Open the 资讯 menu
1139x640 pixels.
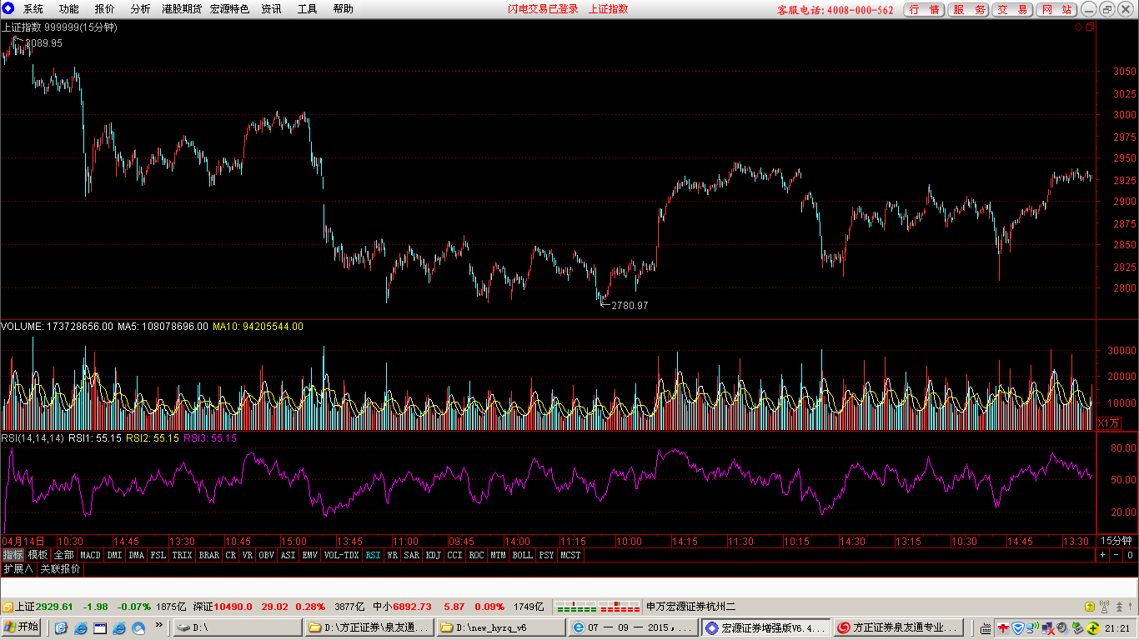(271, 9)
